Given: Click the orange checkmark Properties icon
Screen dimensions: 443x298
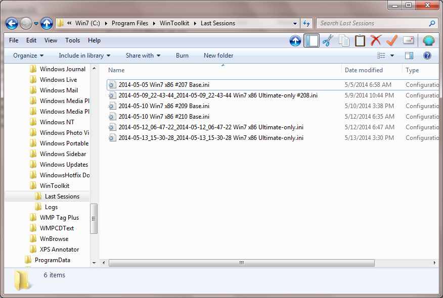Looking at the screenshot, I should click(x=392, y=40).
